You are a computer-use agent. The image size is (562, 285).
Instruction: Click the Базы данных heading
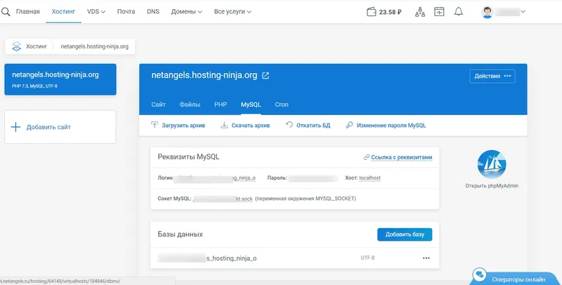point(181,234)
